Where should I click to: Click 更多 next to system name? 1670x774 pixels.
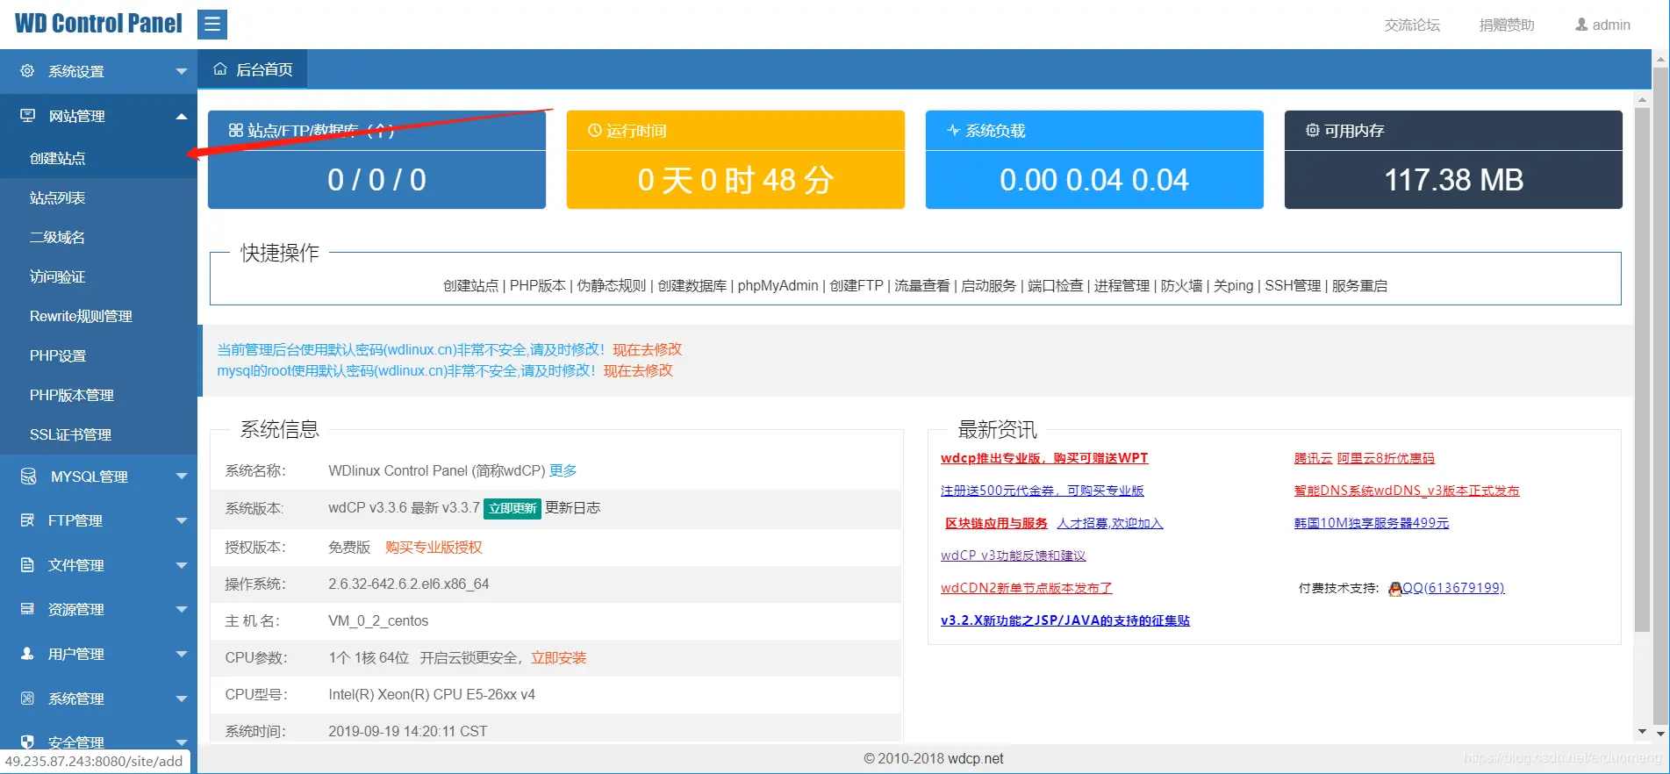point(563,470)
